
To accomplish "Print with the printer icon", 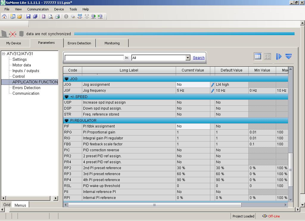I will pyautogui.click(x=57, y=17).
